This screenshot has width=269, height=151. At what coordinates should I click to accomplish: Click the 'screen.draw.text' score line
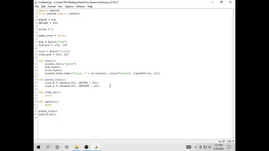tap(103, 73)
